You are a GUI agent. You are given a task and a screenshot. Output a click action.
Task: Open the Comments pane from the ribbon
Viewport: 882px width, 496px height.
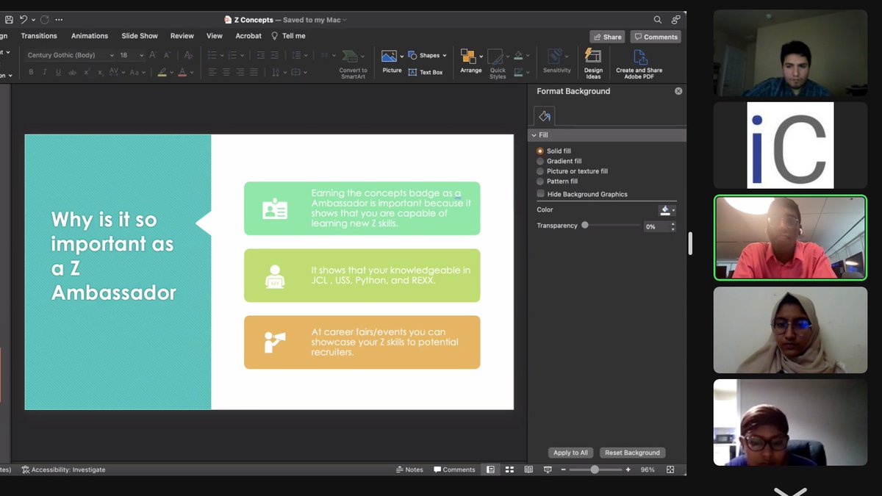(656, 37)
